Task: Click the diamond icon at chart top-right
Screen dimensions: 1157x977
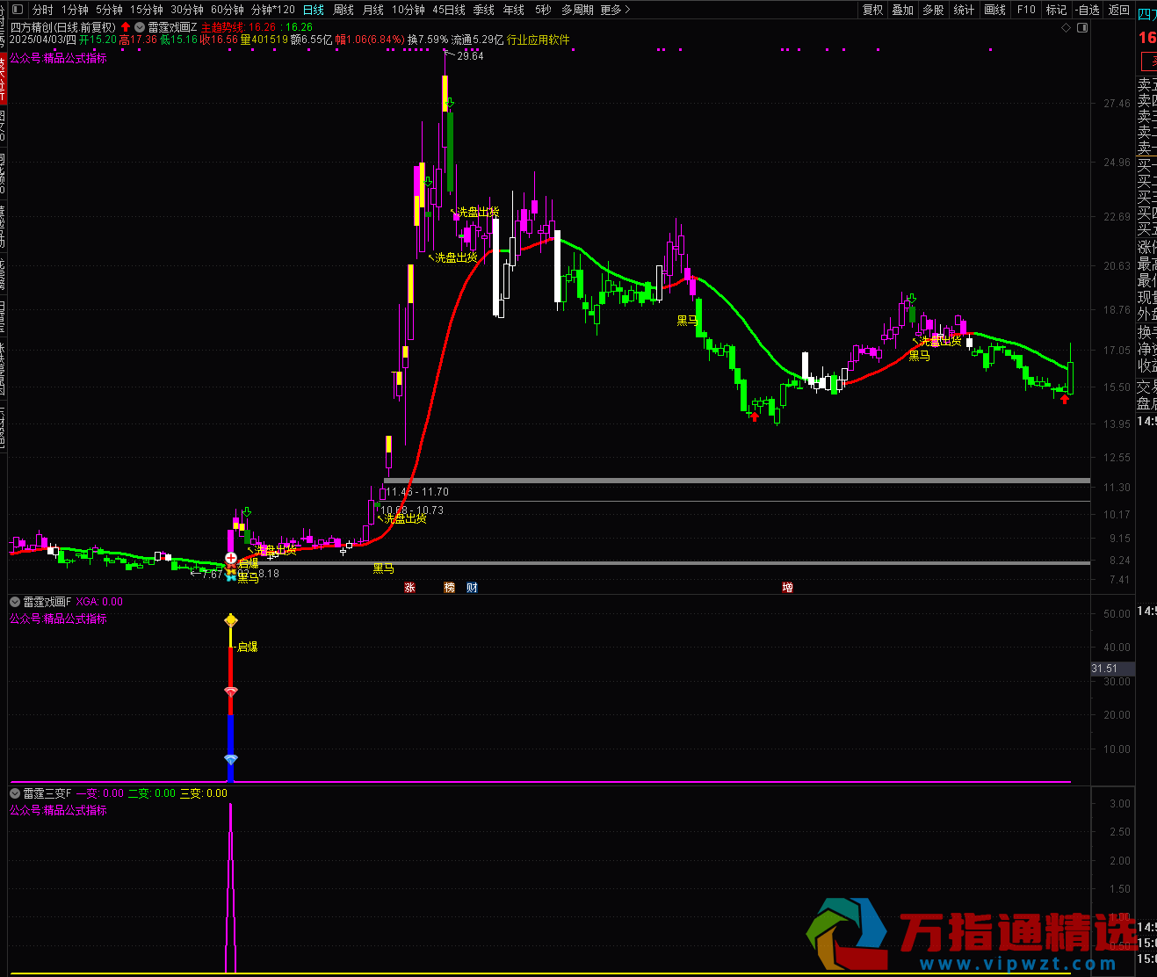Action: pos(1067,27)
